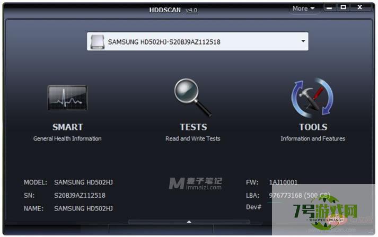
Task: Click the SN: label
Action: (29, 195)
